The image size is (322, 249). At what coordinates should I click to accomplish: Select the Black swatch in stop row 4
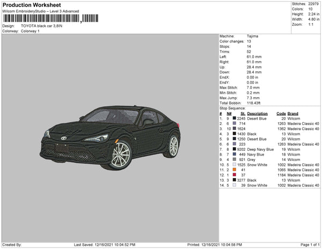[235, 134]
